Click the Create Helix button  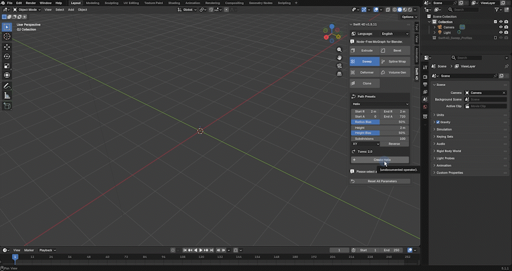point(380,160)
